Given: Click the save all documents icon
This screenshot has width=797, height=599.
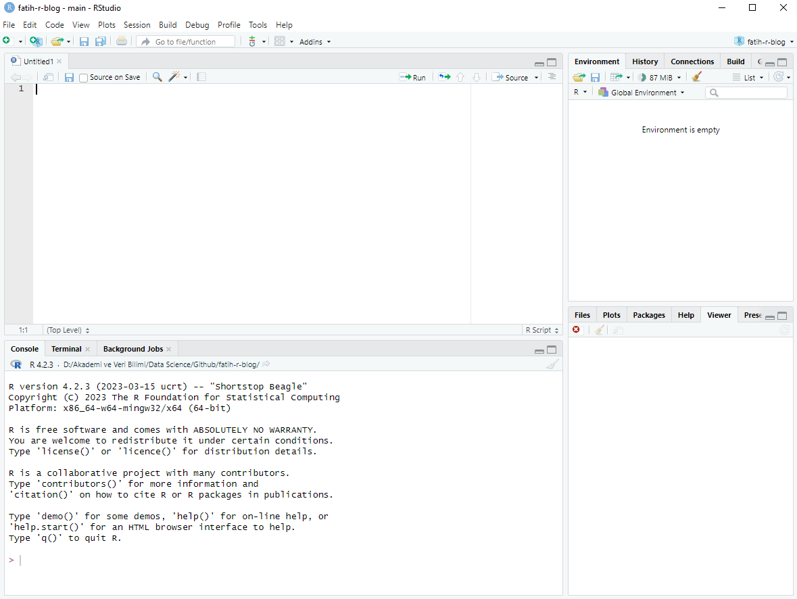Looking at the screenshot, I should [100, 41].
